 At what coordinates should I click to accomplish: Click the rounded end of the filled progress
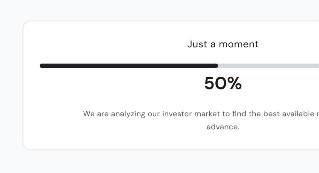tap(216, 66)
